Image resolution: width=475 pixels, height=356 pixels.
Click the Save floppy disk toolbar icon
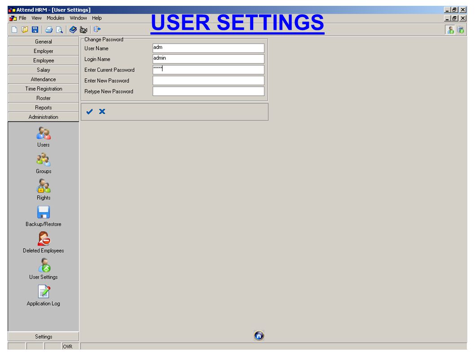(35, 30)
